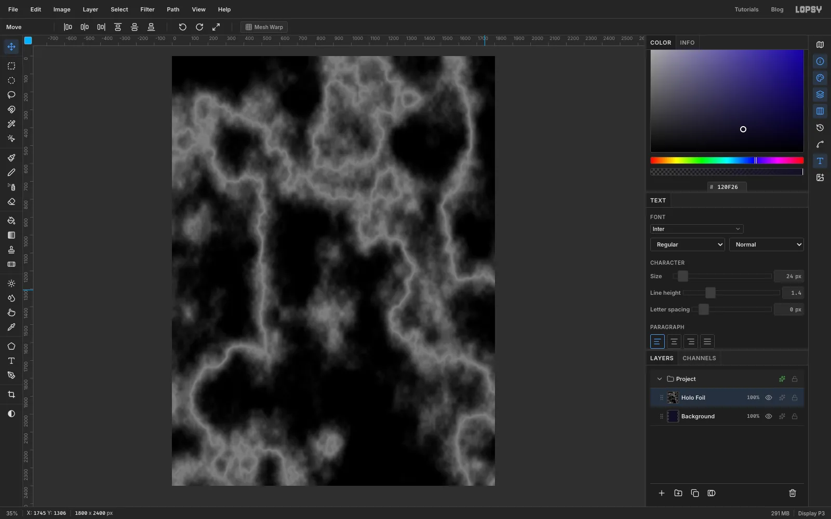Click the expand fullscreen arrows icon

(216, 27)
